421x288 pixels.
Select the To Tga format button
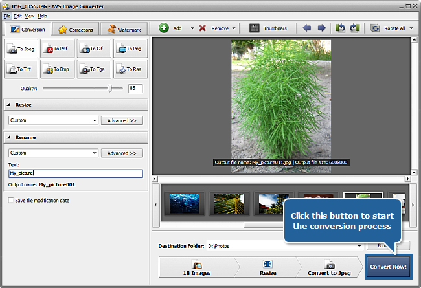94,69
